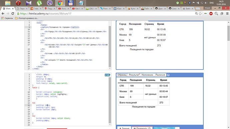The height and width of the screenshot is (129, 230).
Task: Click the нет данных cell in the sample table
Action: tap(151, 94)
